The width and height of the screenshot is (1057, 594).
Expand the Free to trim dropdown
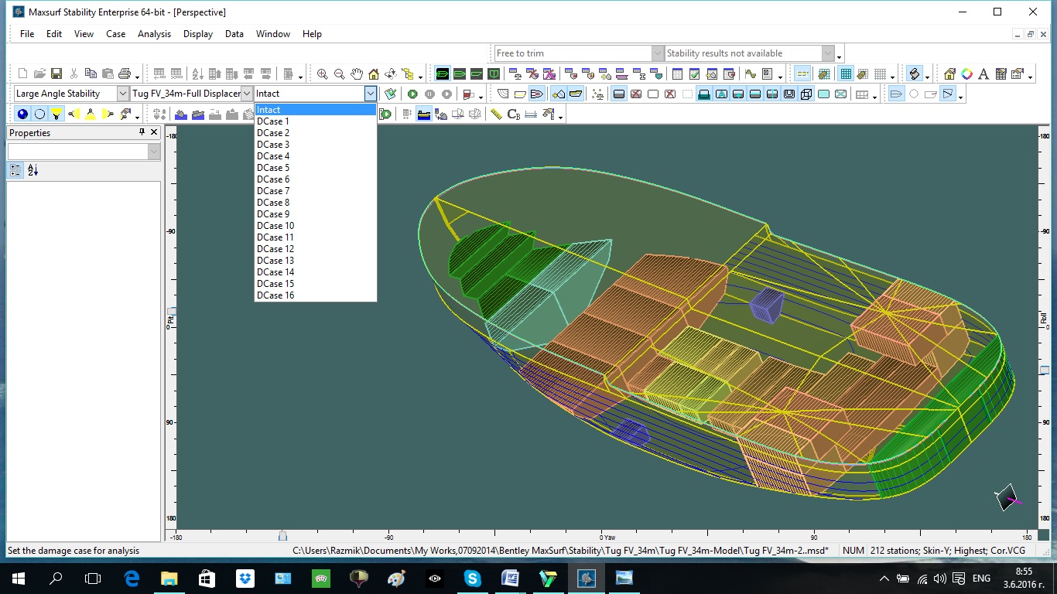coord(658,53)
